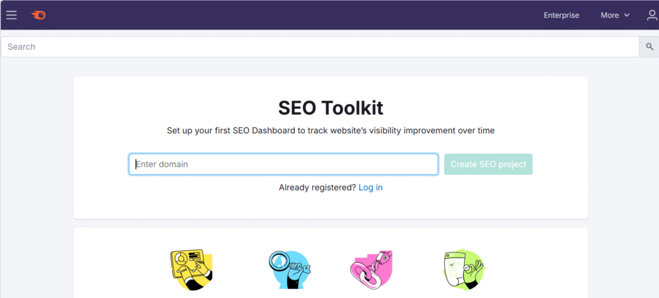Click Create SEO project button
The width and height of the screenshot is (659, 298).
(488, 164)
